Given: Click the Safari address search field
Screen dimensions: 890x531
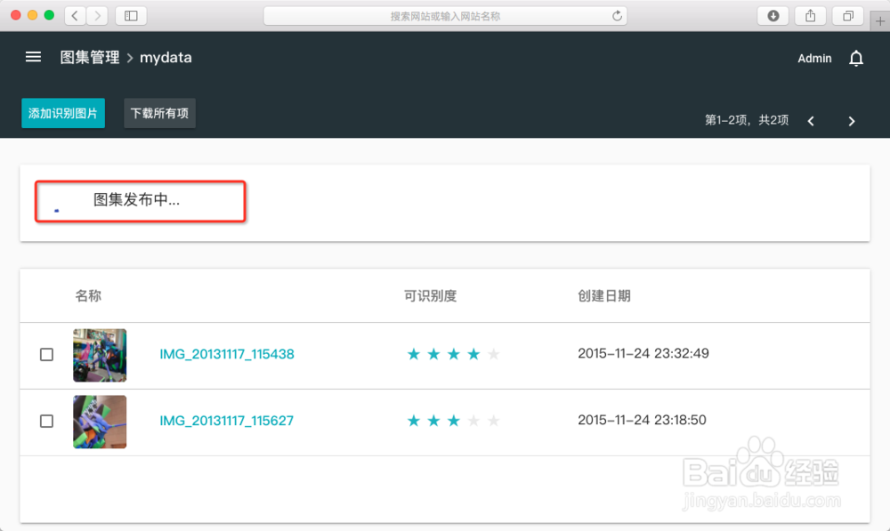Looking at the screenshot, I should pos(445,16).
